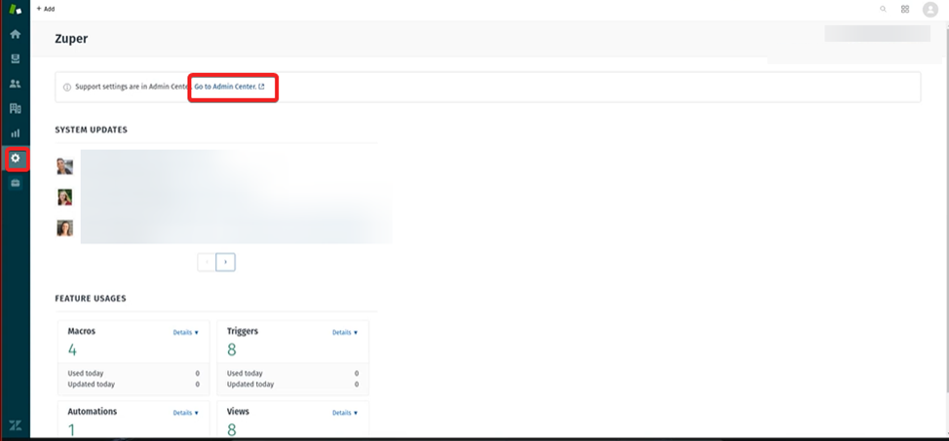Expand Details dropdown on Views card
This screenshot has width=949, height=441.
pos(345,413)
